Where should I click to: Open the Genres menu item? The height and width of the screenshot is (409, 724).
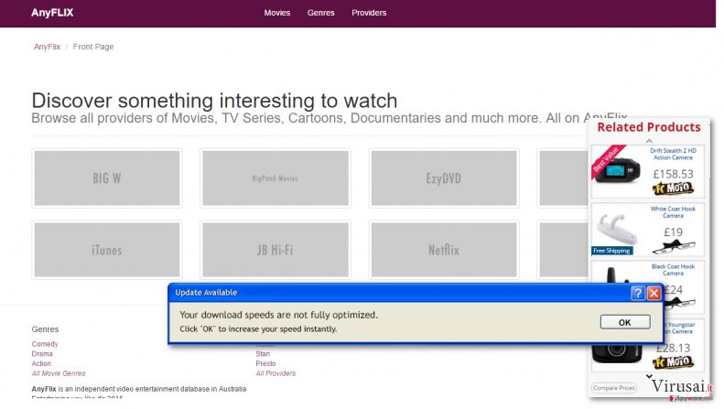pyautogui.click(x=321, y=13)
